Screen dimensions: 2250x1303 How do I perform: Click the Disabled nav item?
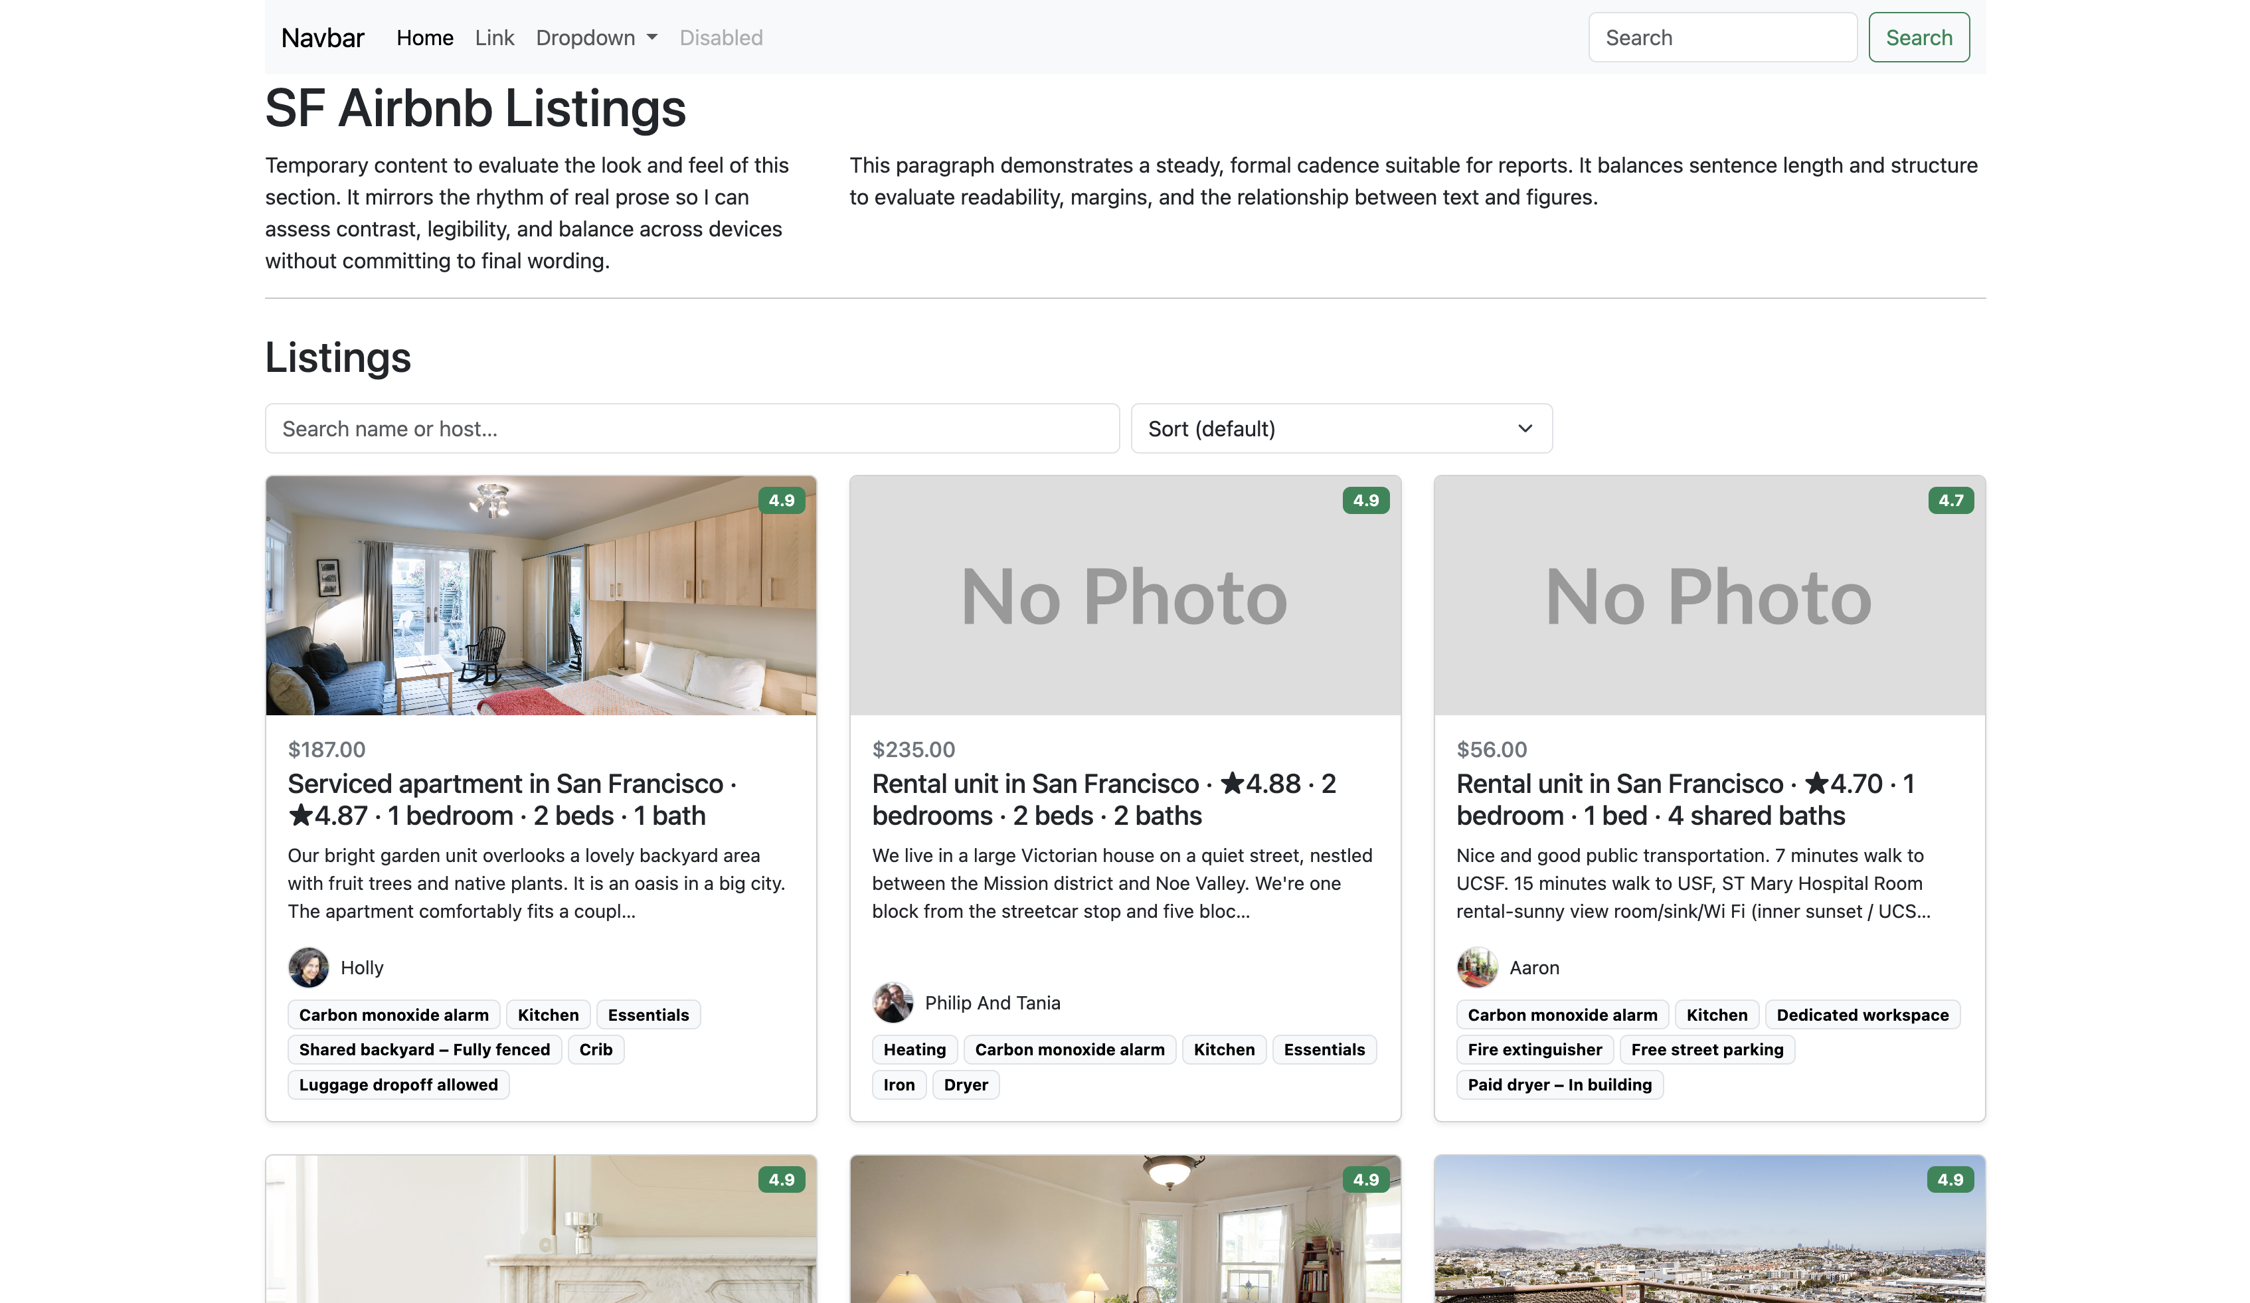tap(721, 37)
